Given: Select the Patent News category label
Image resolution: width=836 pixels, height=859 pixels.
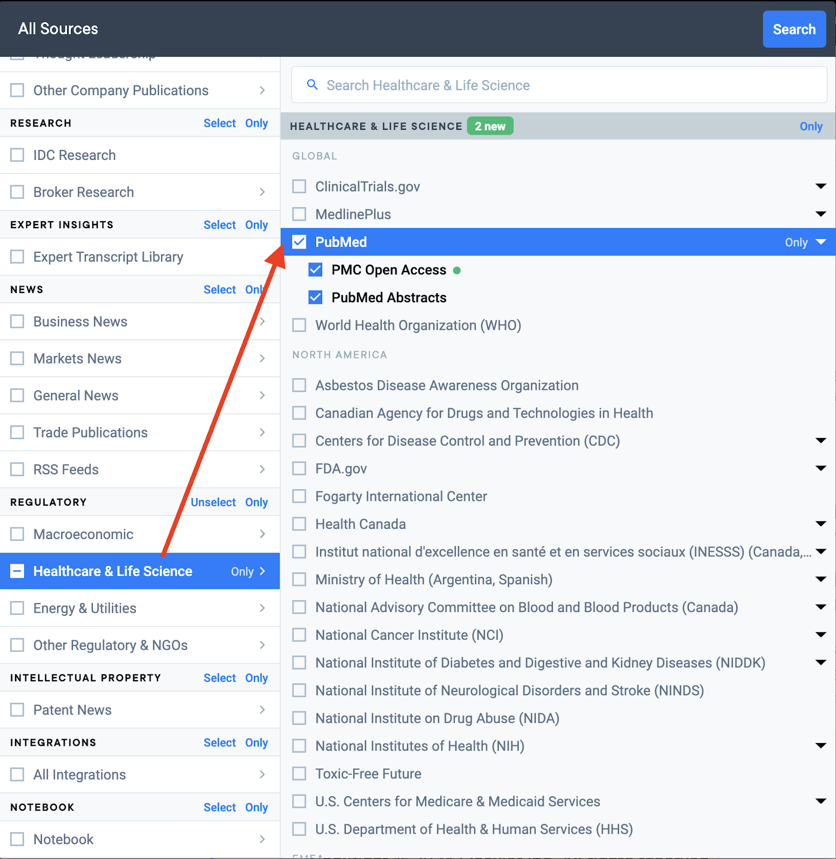Looking at the screenshot, I should (x=72, y=710).
